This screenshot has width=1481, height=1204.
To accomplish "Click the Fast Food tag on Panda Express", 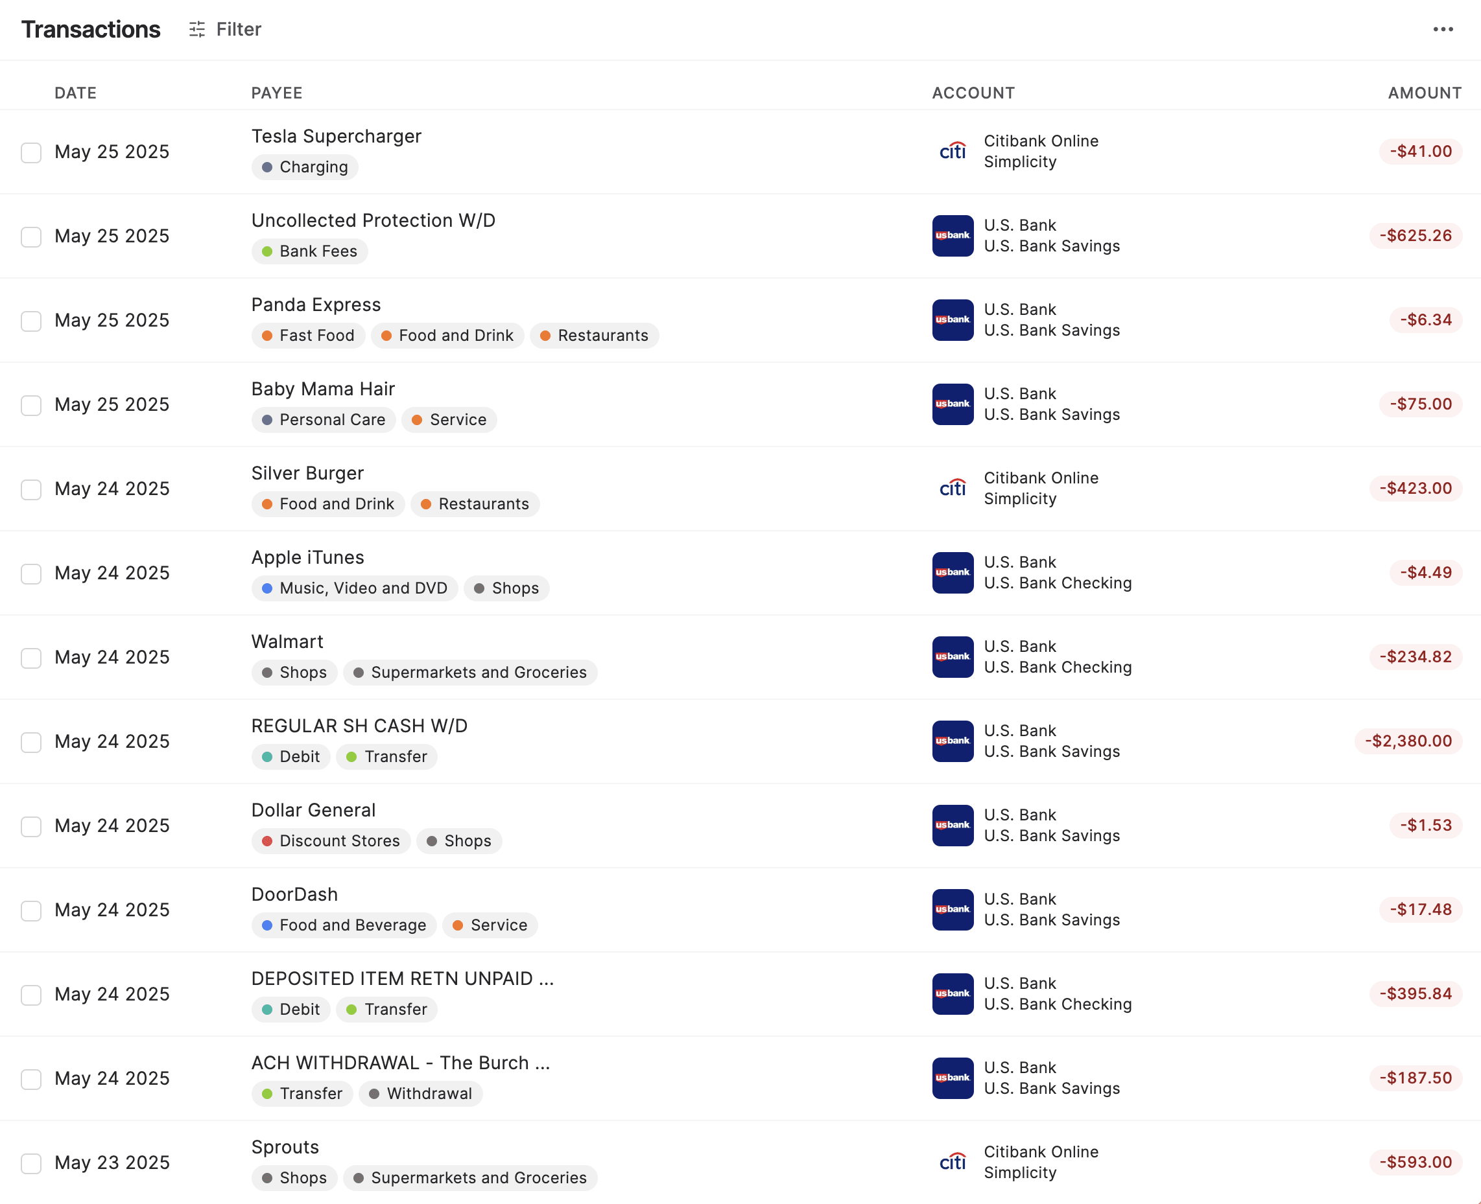I will pyautogui.click(x=308, y=336).
